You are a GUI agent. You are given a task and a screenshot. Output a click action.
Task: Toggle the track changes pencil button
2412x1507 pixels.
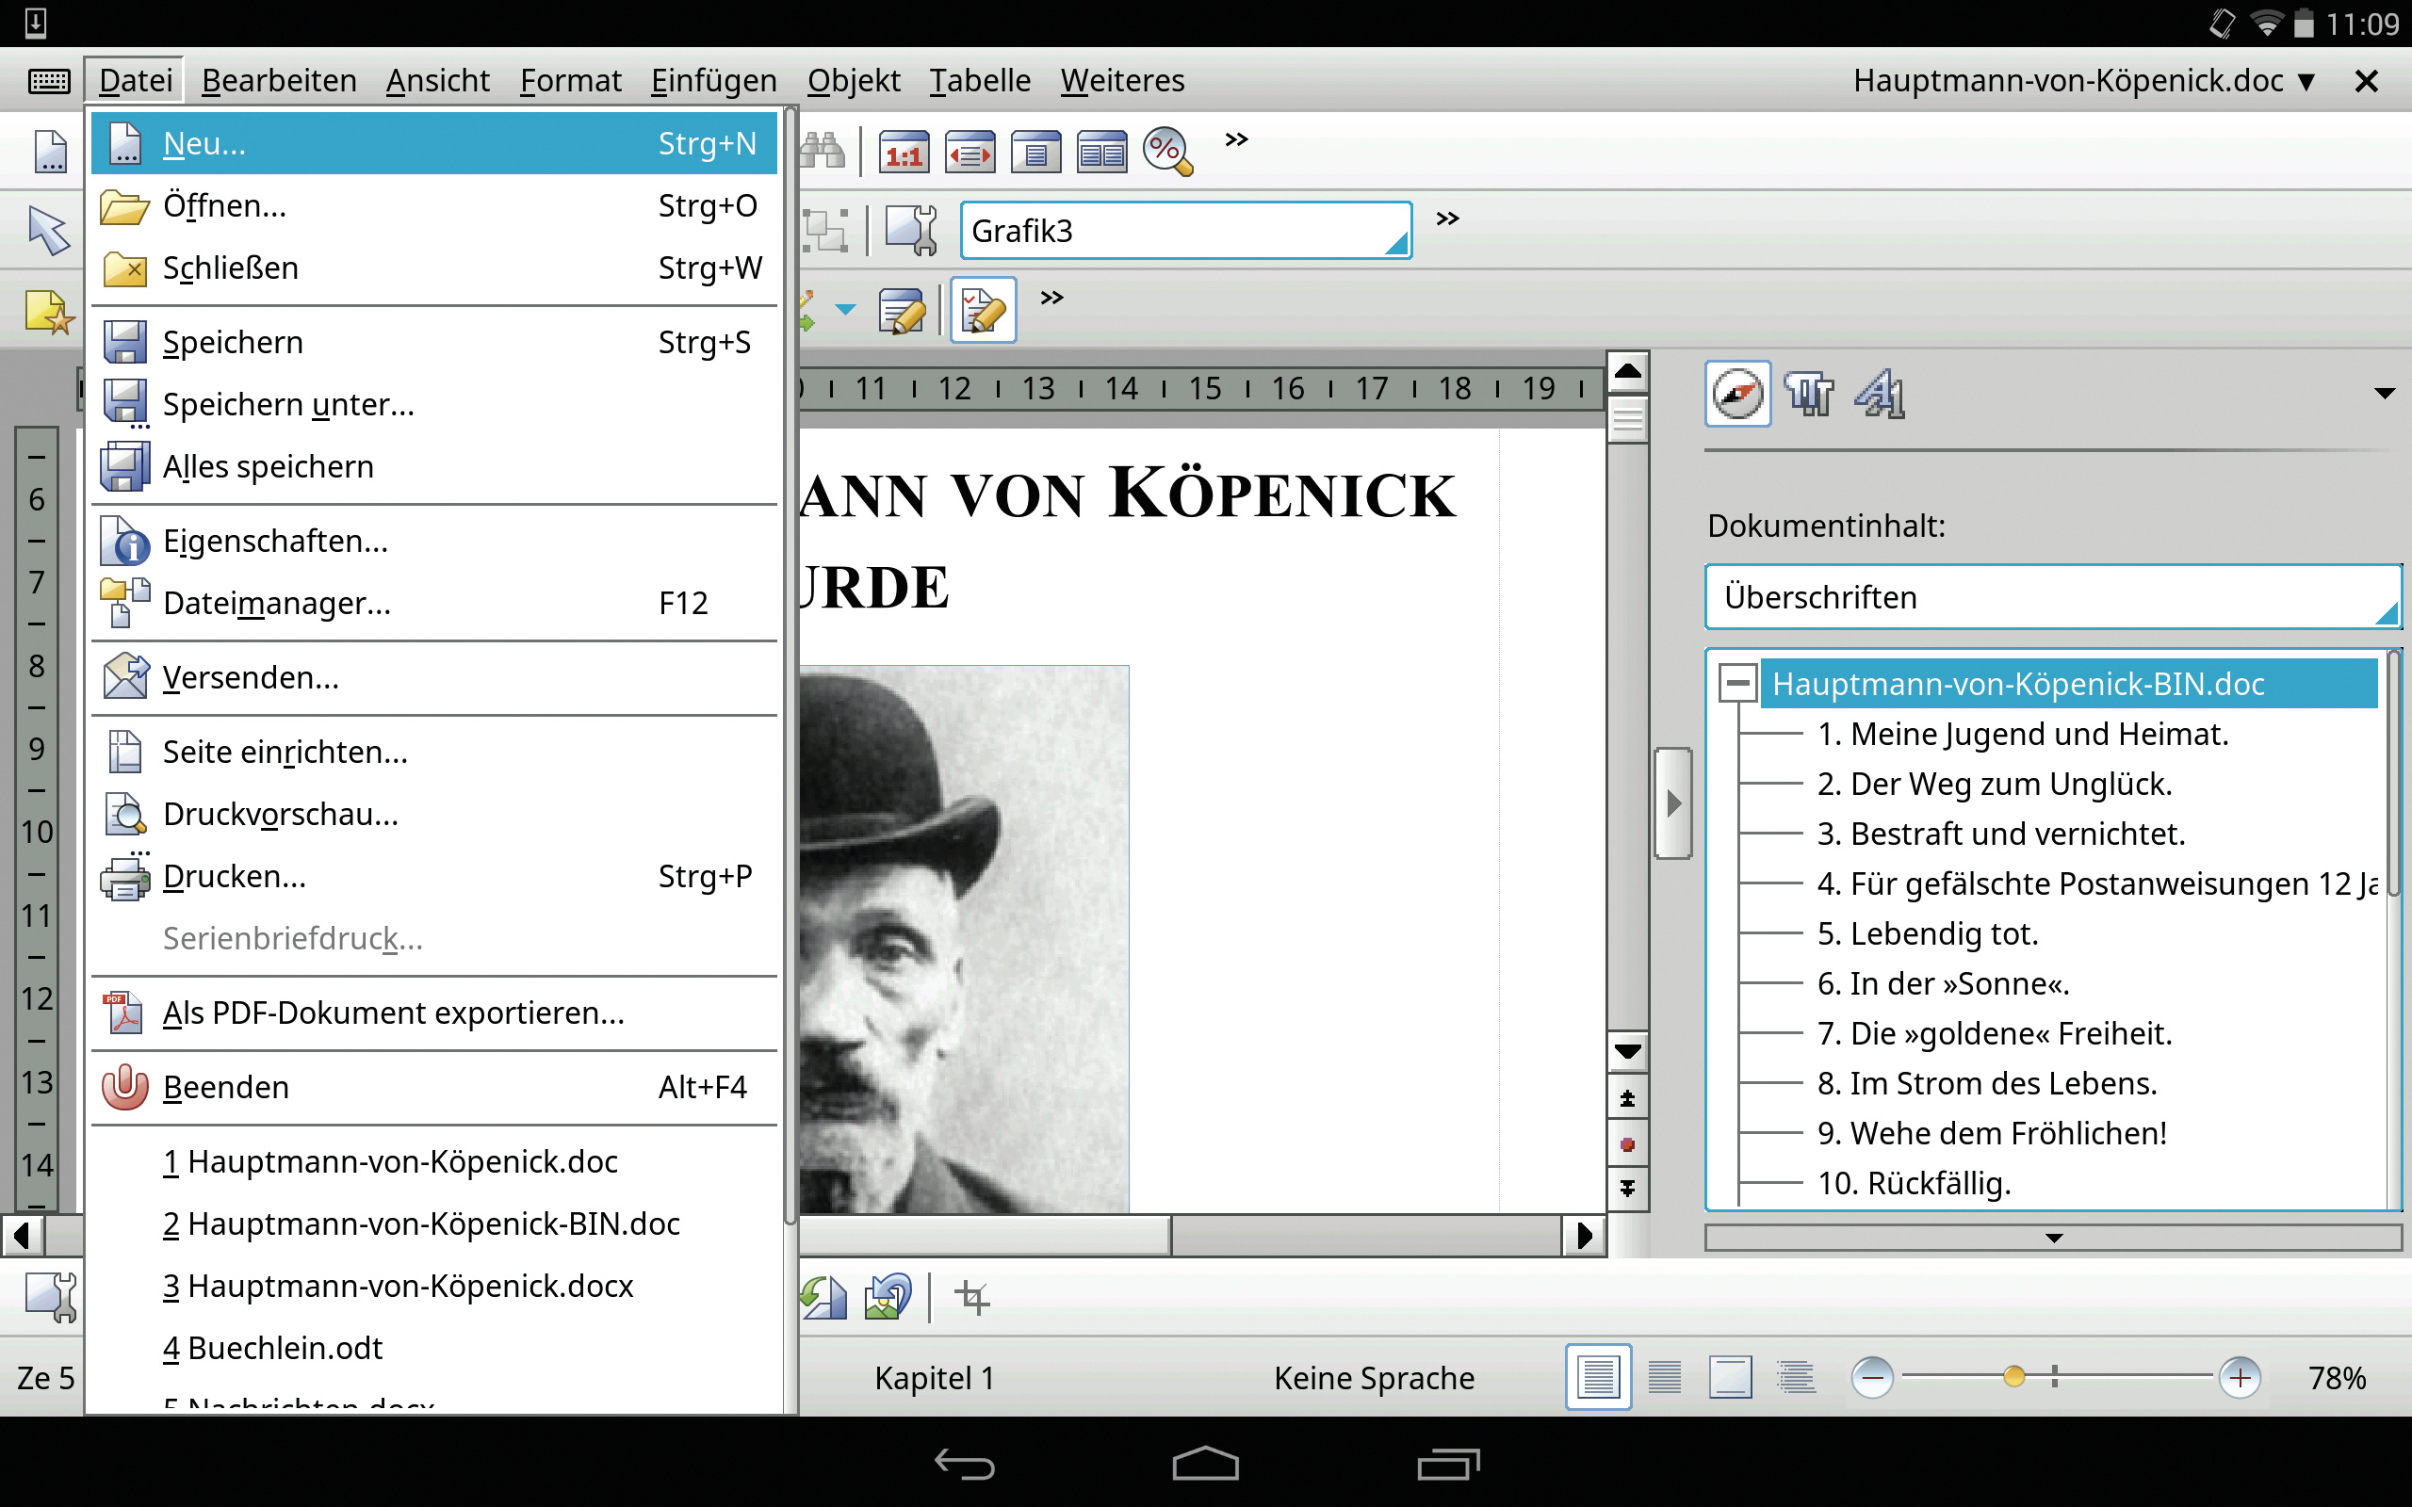pos(983,311)
